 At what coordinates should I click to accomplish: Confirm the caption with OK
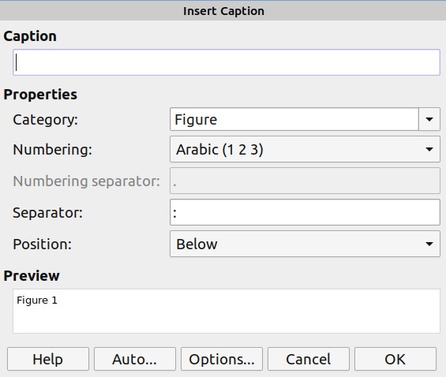(395, 359)
